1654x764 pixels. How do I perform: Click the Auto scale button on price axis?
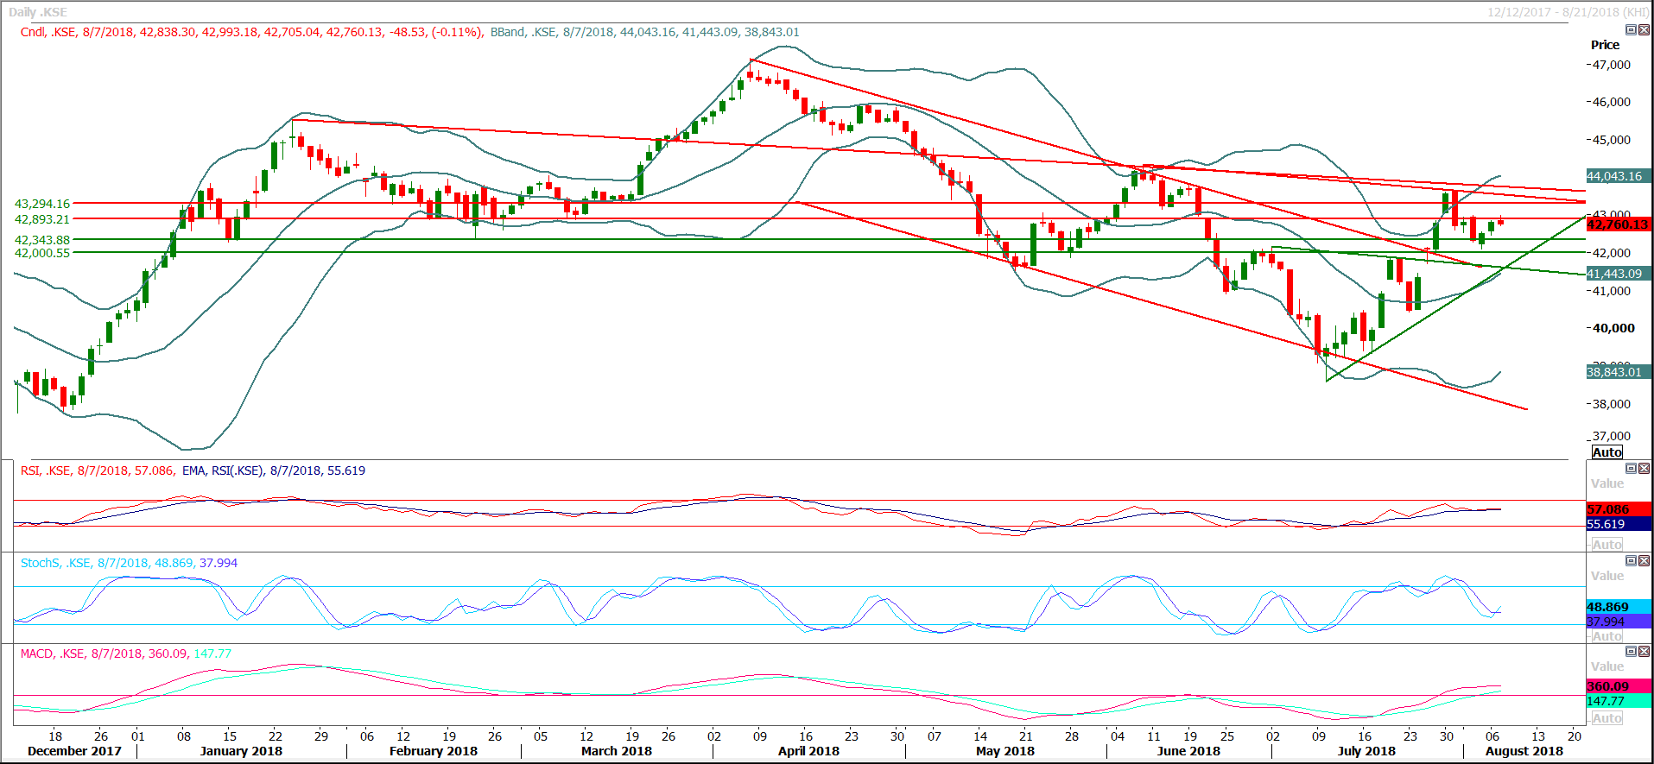pyautogui.click(x=1607, y=452)
